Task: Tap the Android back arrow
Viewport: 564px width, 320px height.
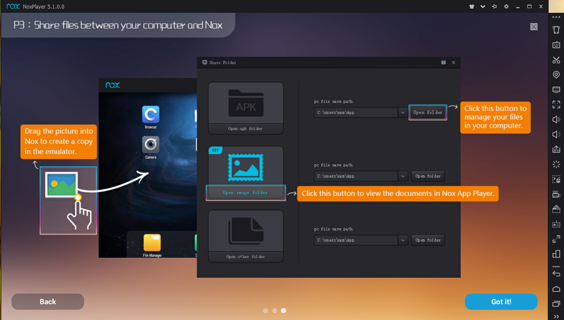Action: (x=556, y=273)
